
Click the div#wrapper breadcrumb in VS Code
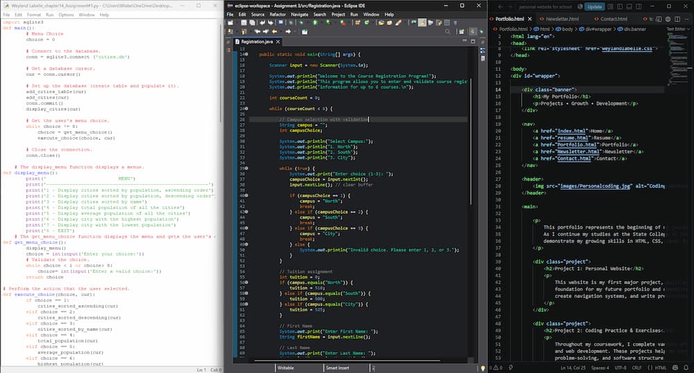click(595, 28)
